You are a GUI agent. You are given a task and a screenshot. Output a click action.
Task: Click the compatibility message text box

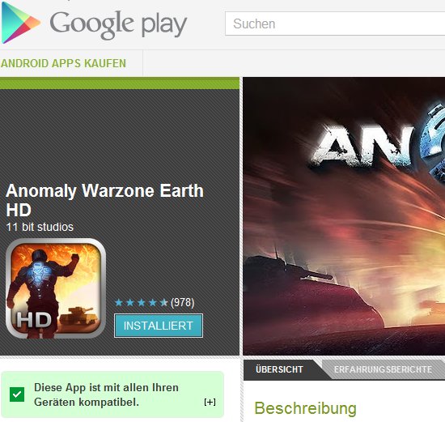point(112,394)
